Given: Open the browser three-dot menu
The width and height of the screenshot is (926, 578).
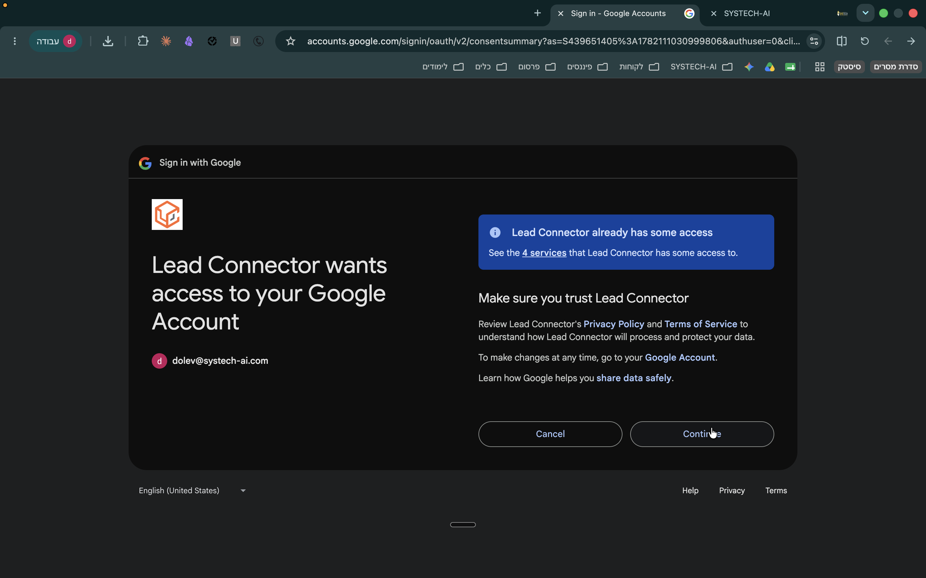Looking at the screenshot, I should pos(14,41).
